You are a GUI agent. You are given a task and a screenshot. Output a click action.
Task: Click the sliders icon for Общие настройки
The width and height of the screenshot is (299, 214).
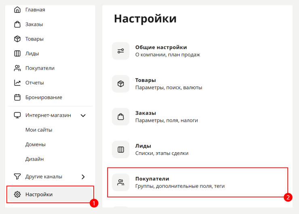point(121,51)
